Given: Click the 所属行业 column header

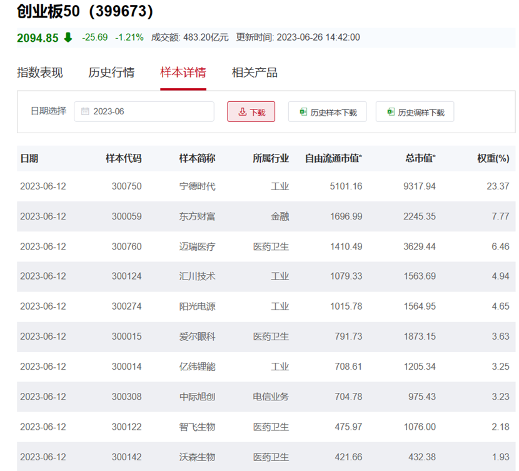Looking at the screenshot, I should (271, 158).
